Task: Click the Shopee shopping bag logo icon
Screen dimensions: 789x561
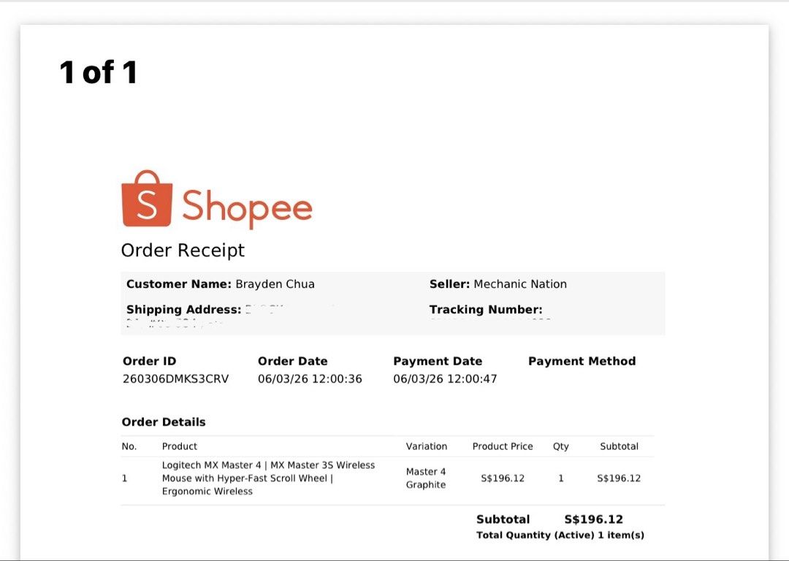Action: pos(147,199)
